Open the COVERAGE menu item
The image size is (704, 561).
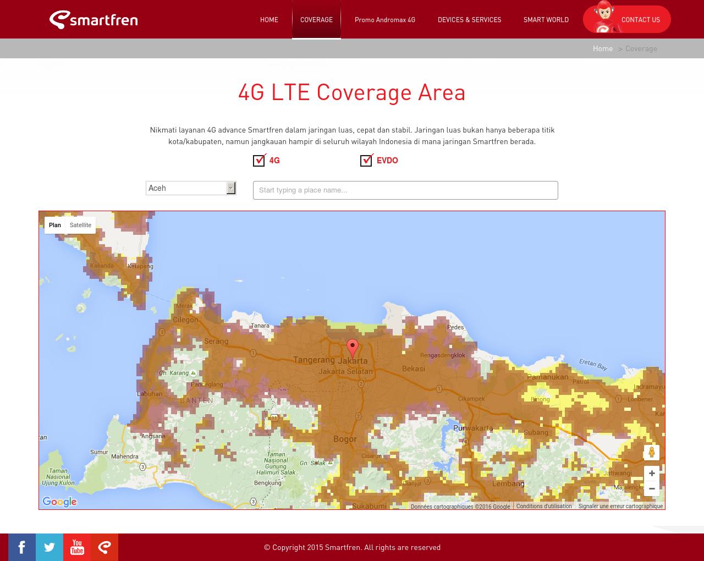[316, 19]
